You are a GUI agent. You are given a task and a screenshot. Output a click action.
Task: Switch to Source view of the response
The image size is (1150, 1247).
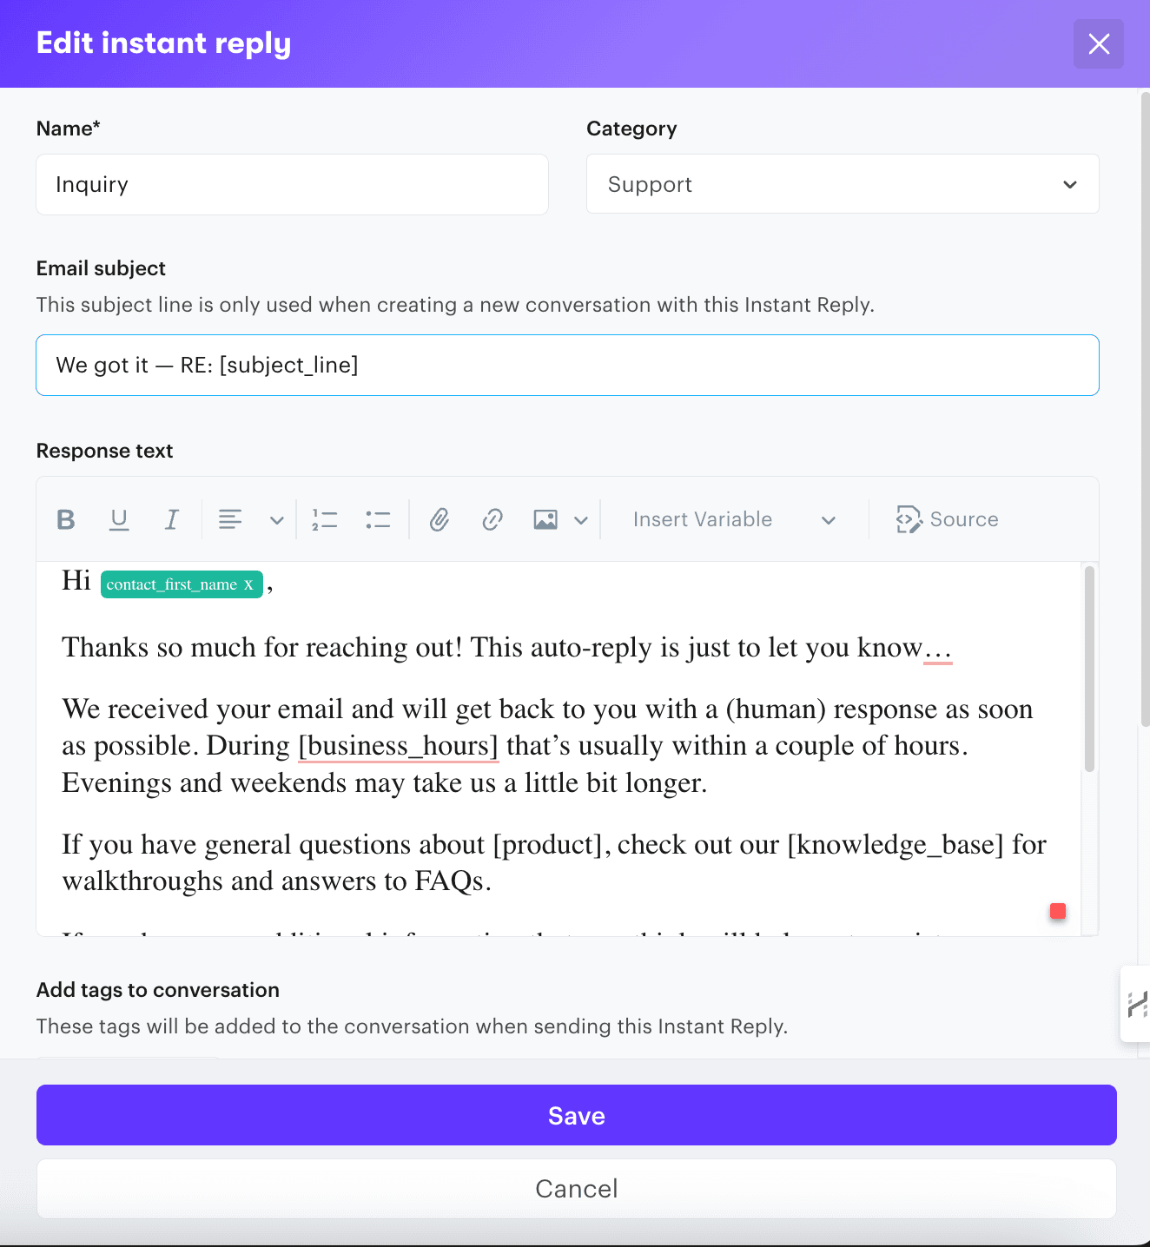948,518
